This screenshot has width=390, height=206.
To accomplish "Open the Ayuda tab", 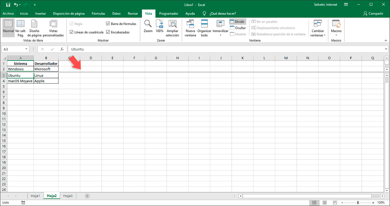I will click(x=190, y=14).
